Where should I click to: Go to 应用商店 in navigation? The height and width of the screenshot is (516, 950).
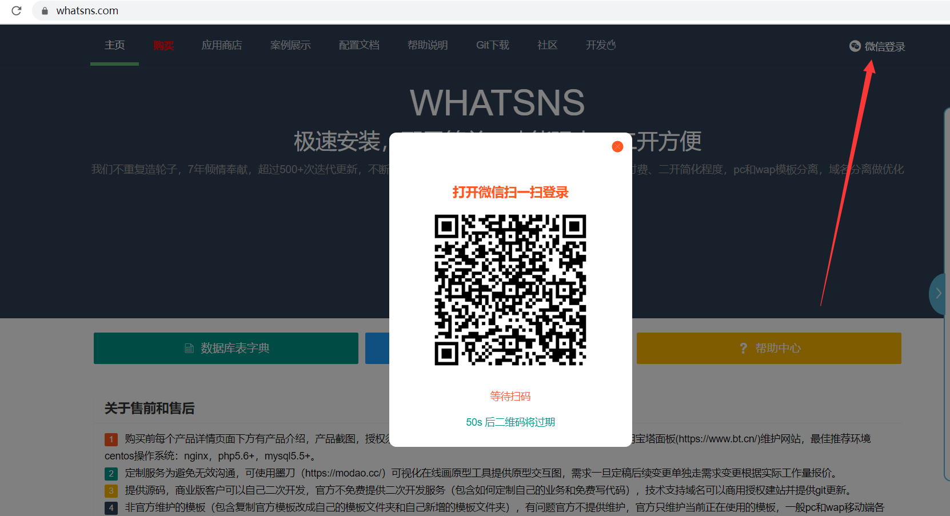(x=222, y=45)
